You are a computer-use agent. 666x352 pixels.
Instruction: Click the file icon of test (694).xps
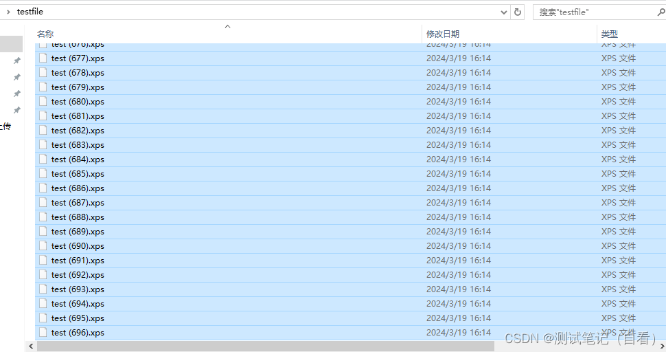(x=43, y=304)
